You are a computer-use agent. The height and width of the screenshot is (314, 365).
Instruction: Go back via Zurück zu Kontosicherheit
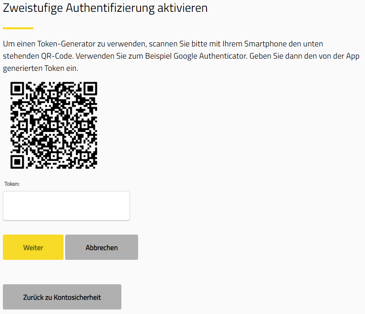tap(62, 297)
